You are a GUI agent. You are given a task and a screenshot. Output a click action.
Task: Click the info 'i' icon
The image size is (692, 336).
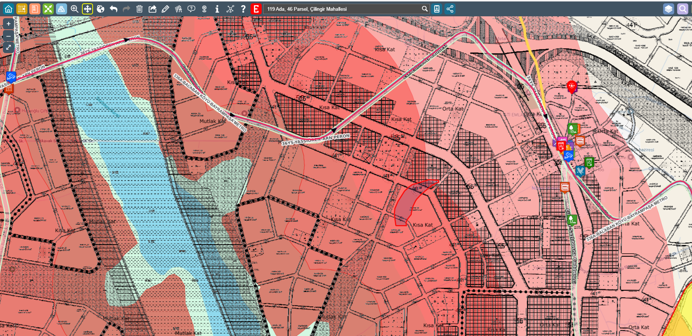[217, 9]
